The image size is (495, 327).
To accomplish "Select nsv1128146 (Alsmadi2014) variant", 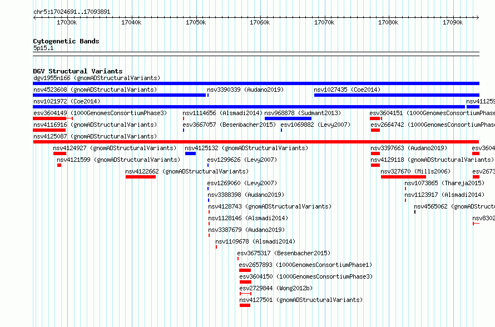I will tap(248, 218).
